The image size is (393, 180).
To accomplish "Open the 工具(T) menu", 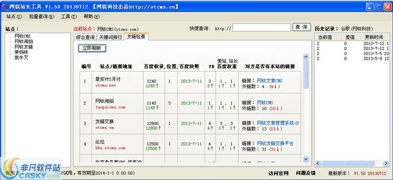I will point(69,17).
